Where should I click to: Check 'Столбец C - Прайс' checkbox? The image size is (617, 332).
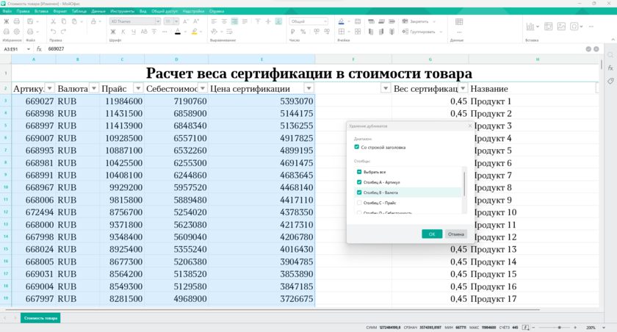coord(359,202)
